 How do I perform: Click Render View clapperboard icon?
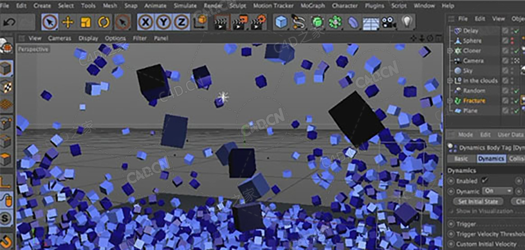coord(222,22)
